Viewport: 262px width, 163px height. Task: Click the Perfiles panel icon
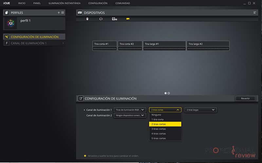point(7,13)
